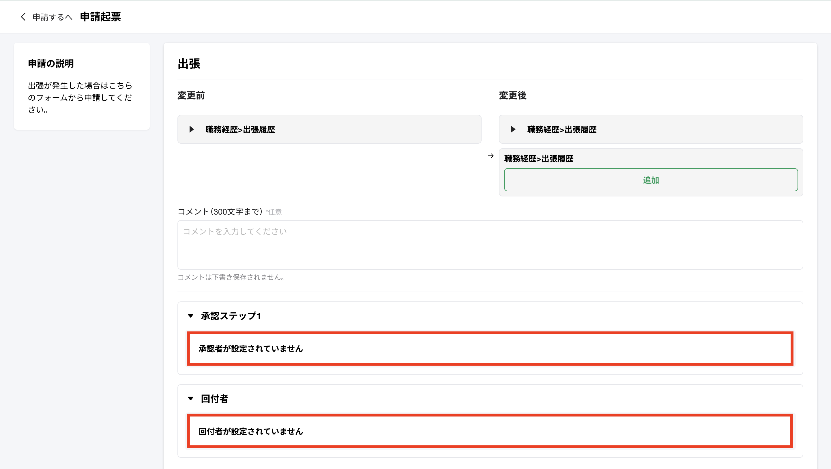
Task: Click the right arrow icon between columns
Action: (x=491, y=156)
